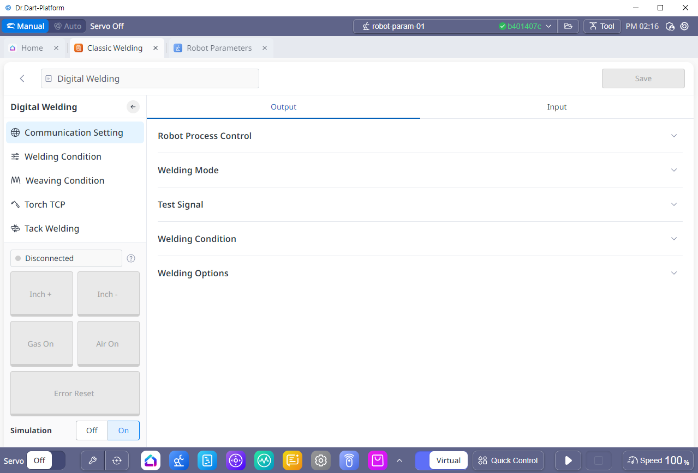Open the green monitoring waveform icon in dock

[x=264, y=460]
